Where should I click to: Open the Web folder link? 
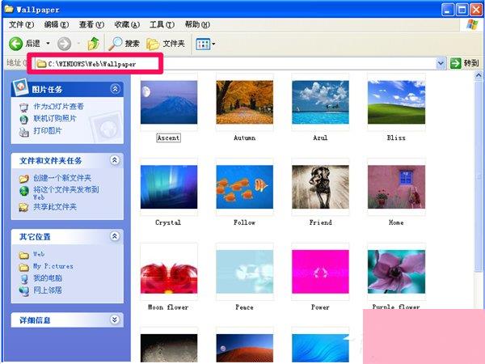[x=39, y=254]
